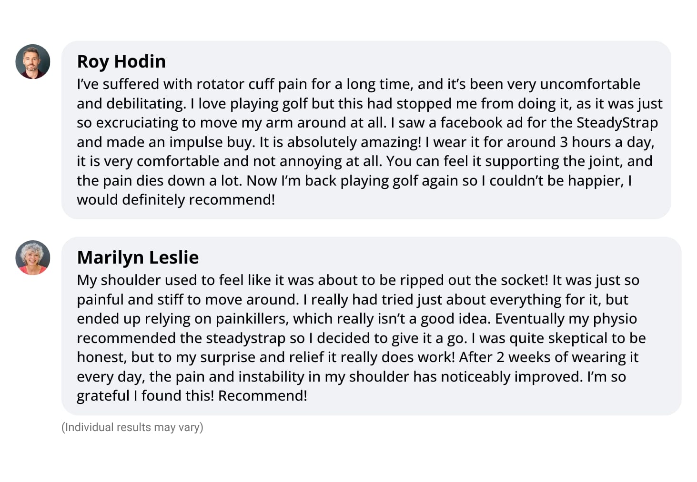
Task: Click 'would definitely recommend!' in Roy's comment
Action: (176, 200)
